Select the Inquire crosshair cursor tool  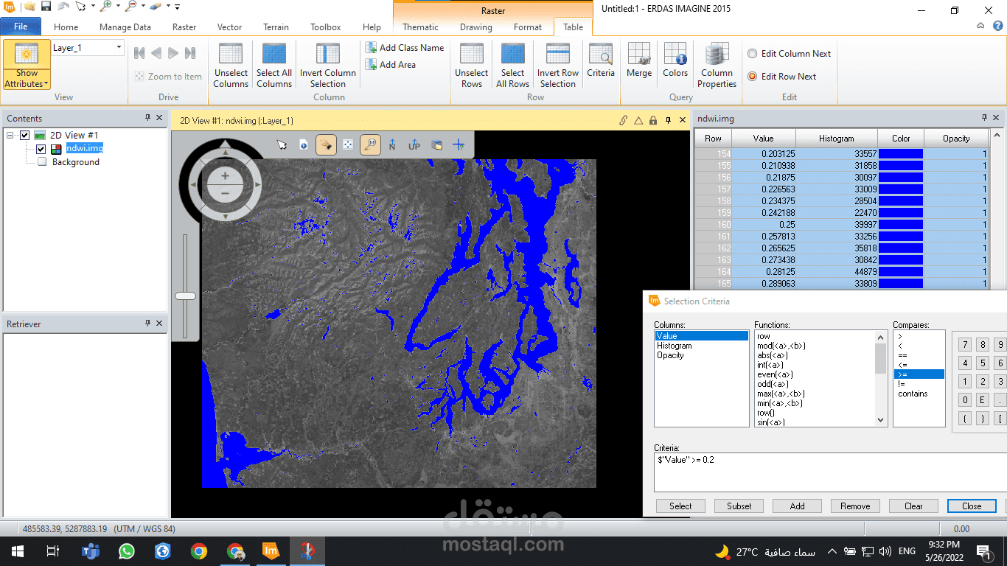pyautogui.click(x=458, y=144)
